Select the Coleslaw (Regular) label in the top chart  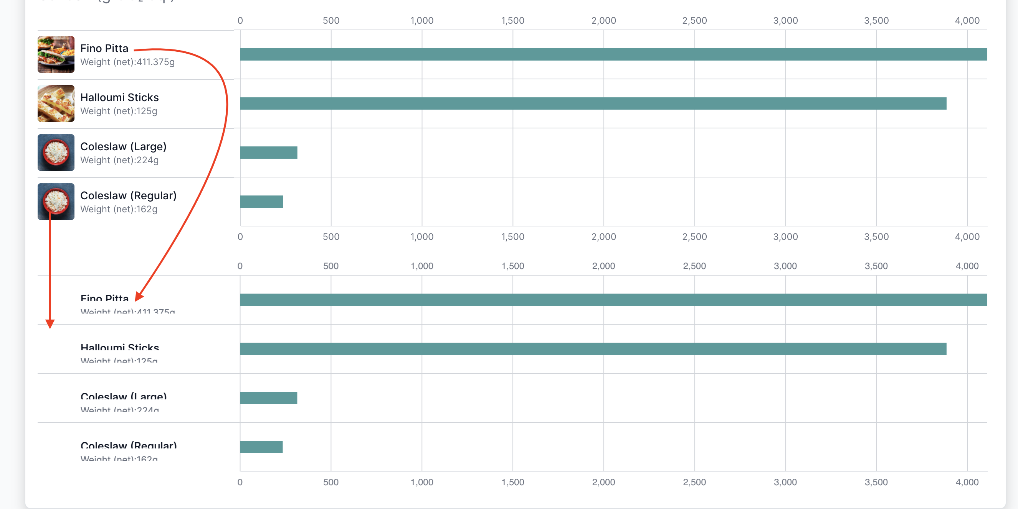coord(129,195)
